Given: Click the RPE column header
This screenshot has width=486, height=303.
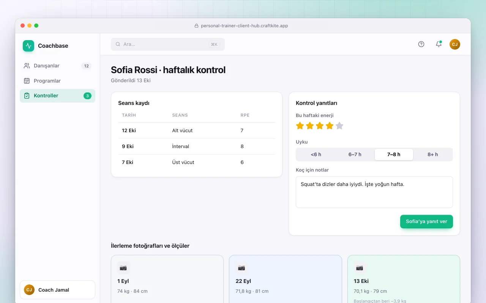Looking at the screenshot, I should [x=245, y=115].
